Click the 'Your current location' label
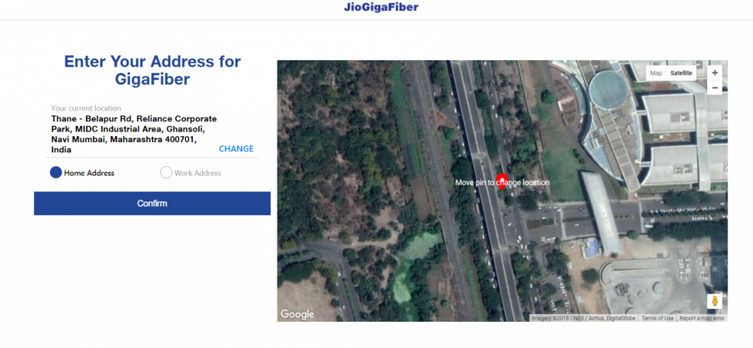The image size is (753, 348). (x=87, y=108)
